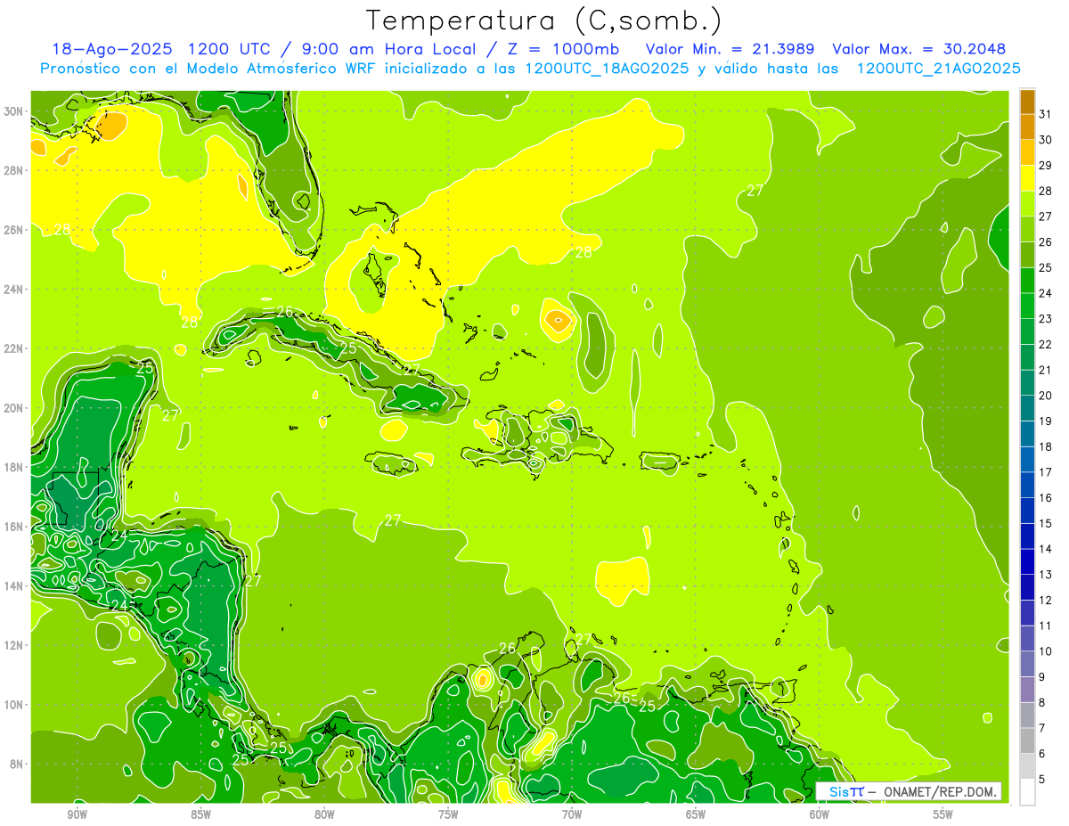
Task: Click the legend color band above 31
Action: point(1027,102)
